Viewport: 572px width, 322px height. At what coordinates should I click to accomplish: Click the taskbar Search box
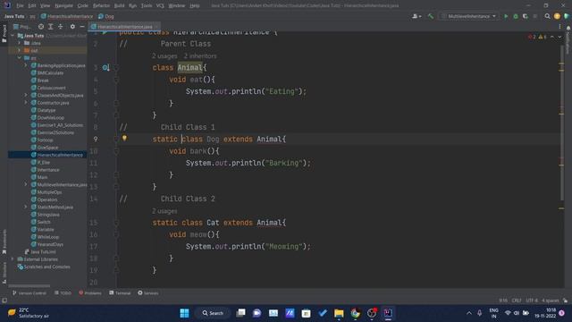pos(213,313)
